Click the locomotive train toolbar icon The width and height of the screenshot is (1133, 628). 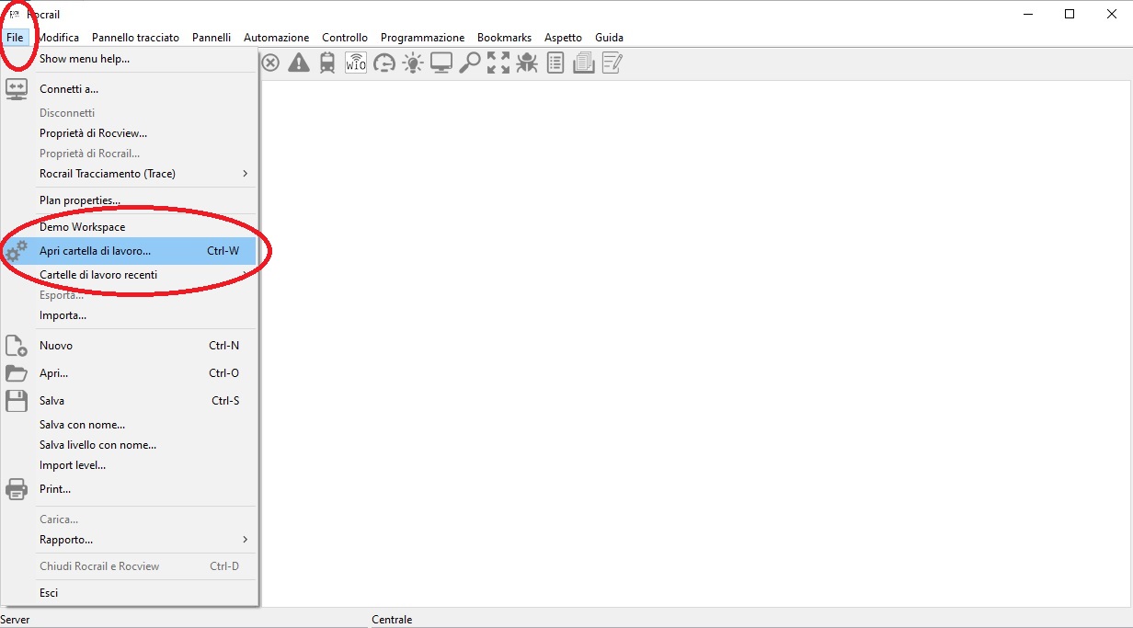coord(327,63)
